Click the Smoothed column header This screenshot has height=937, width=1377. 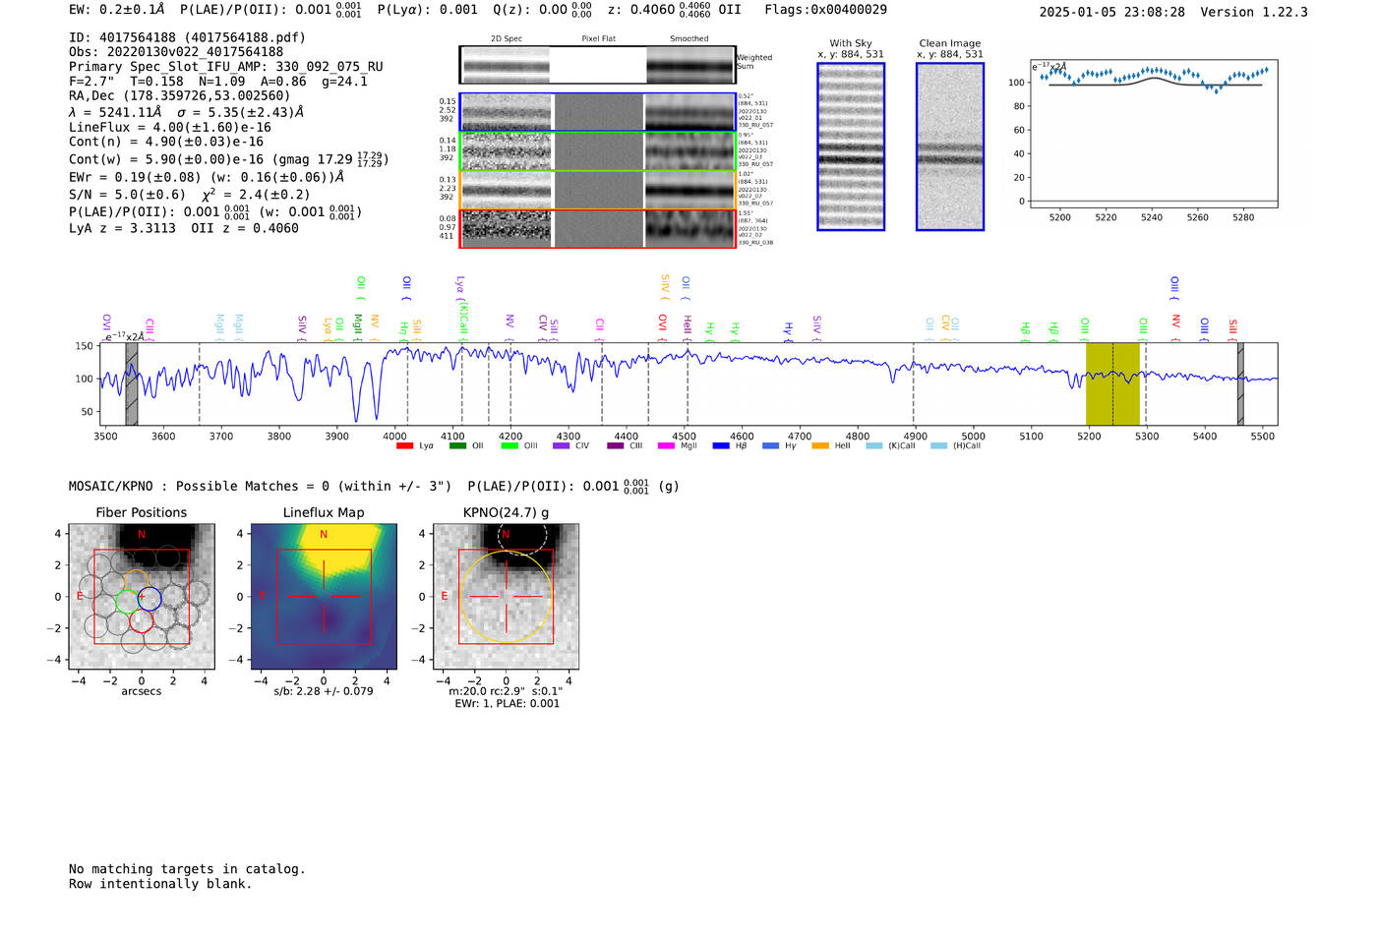coord(689,39)
